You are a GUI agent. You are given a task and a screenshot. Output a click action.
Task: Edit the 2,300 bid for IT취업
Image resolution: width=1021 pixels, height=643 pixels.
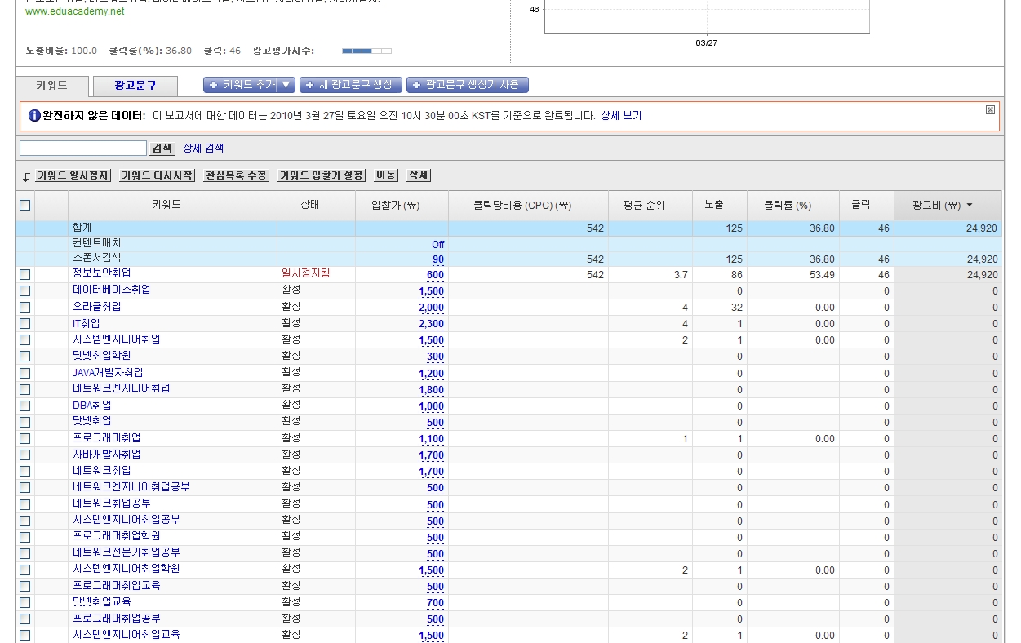pos(431,324)
